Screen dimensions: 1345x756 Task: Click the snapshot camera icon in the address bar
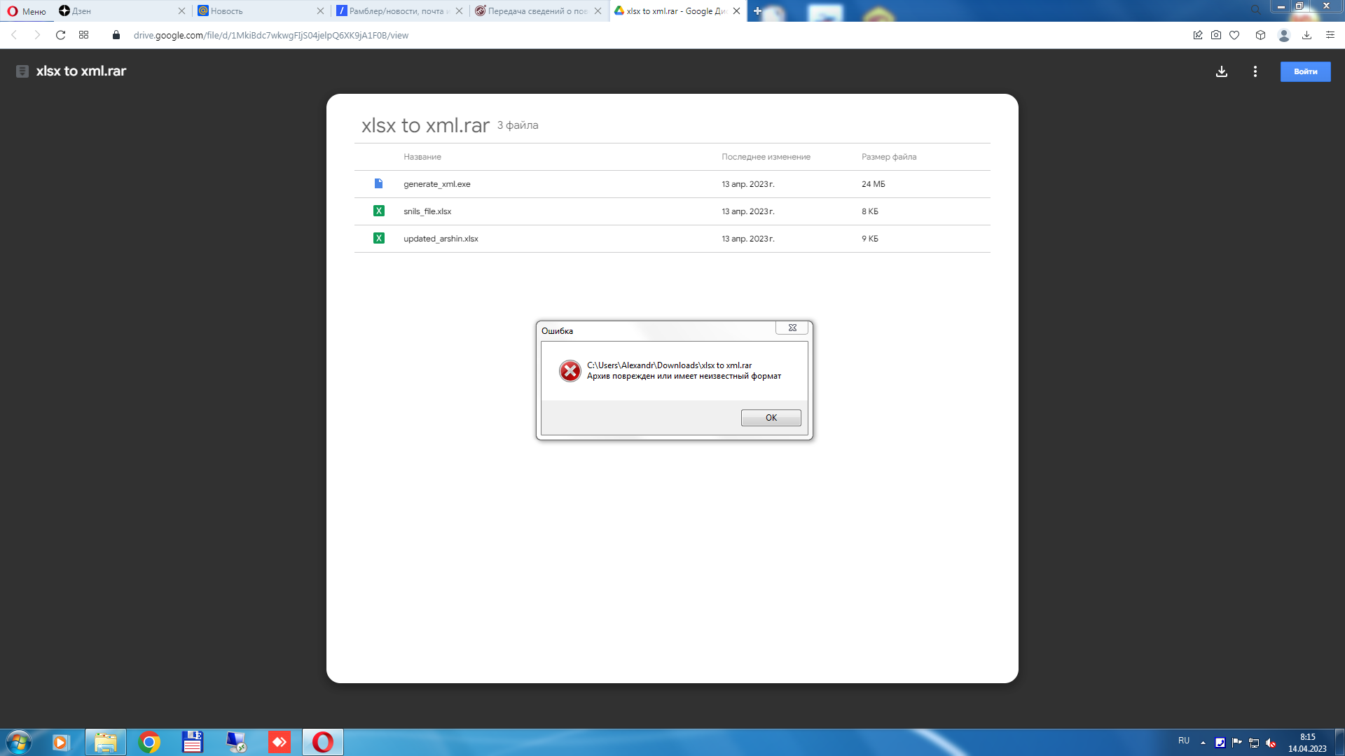click(x=1215, y=35)
